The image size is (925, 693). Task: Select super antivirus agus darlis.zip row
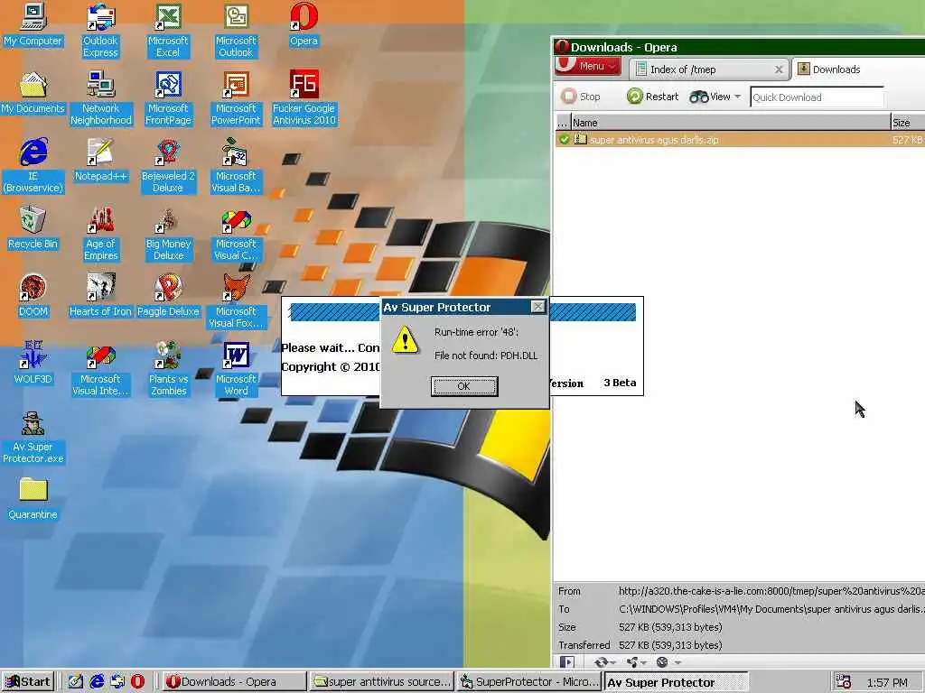pos(740,140)
